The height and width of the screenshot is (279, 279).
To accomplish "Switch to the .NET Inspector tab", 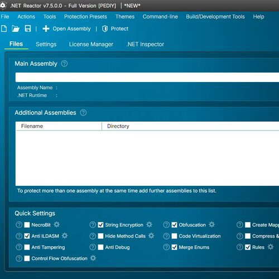I will pos(145,44).
